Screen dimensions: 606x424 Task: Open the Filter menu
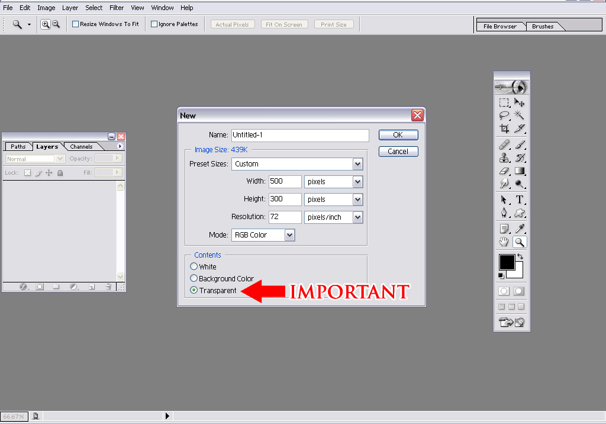coord(117,7)
